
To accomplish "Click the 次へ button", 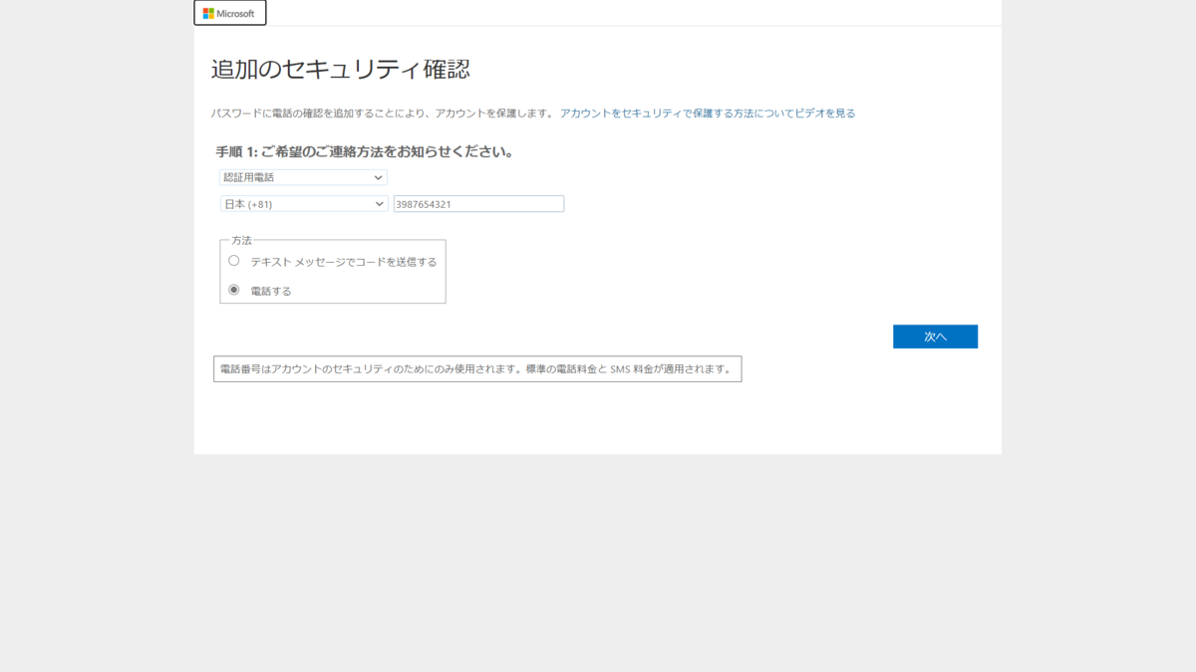I will [935, 336].
